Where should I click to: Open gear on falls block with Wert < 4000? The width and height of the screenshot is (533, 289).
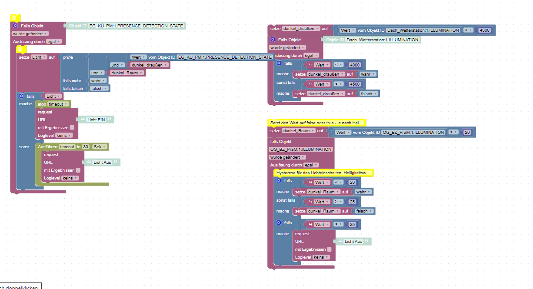point(279,63)
